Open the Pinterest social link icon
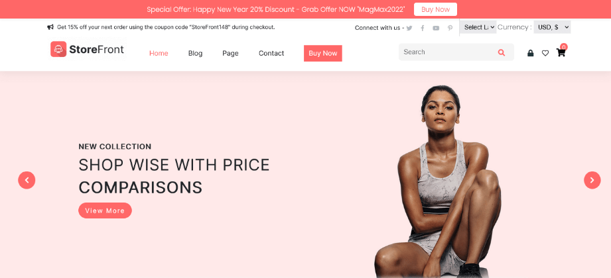 pyautogui.click(x=450, y=28)
